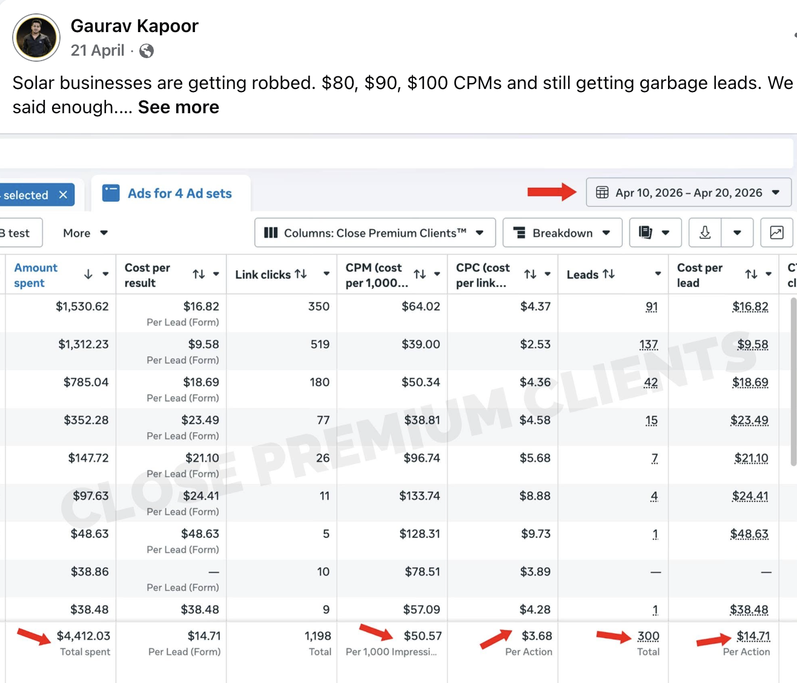Open CPC column options caret

coord(547,274)
